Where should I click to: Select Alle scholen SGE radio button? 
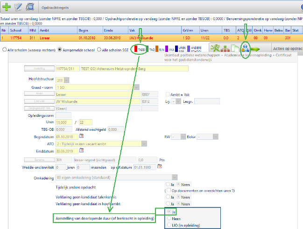coord(99,50)
